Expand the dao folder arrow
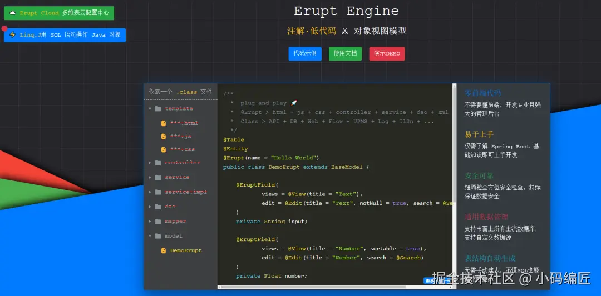 150,207
